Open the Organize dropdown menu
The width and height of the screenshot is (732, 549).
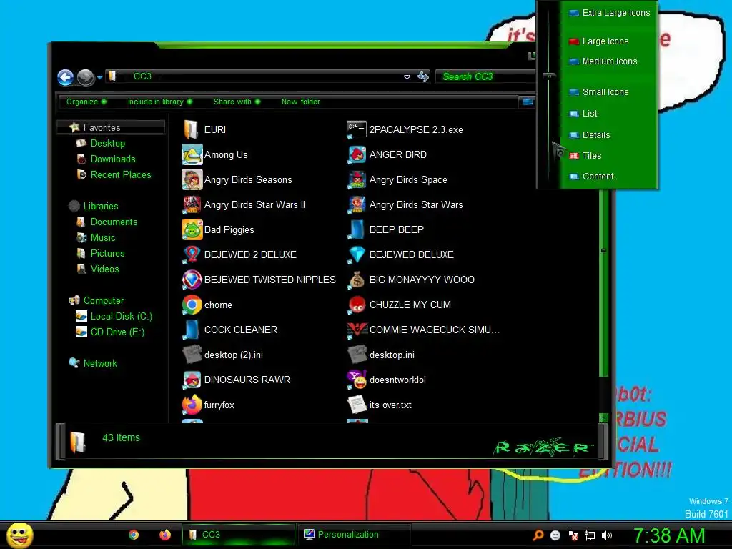click(86, 102)
